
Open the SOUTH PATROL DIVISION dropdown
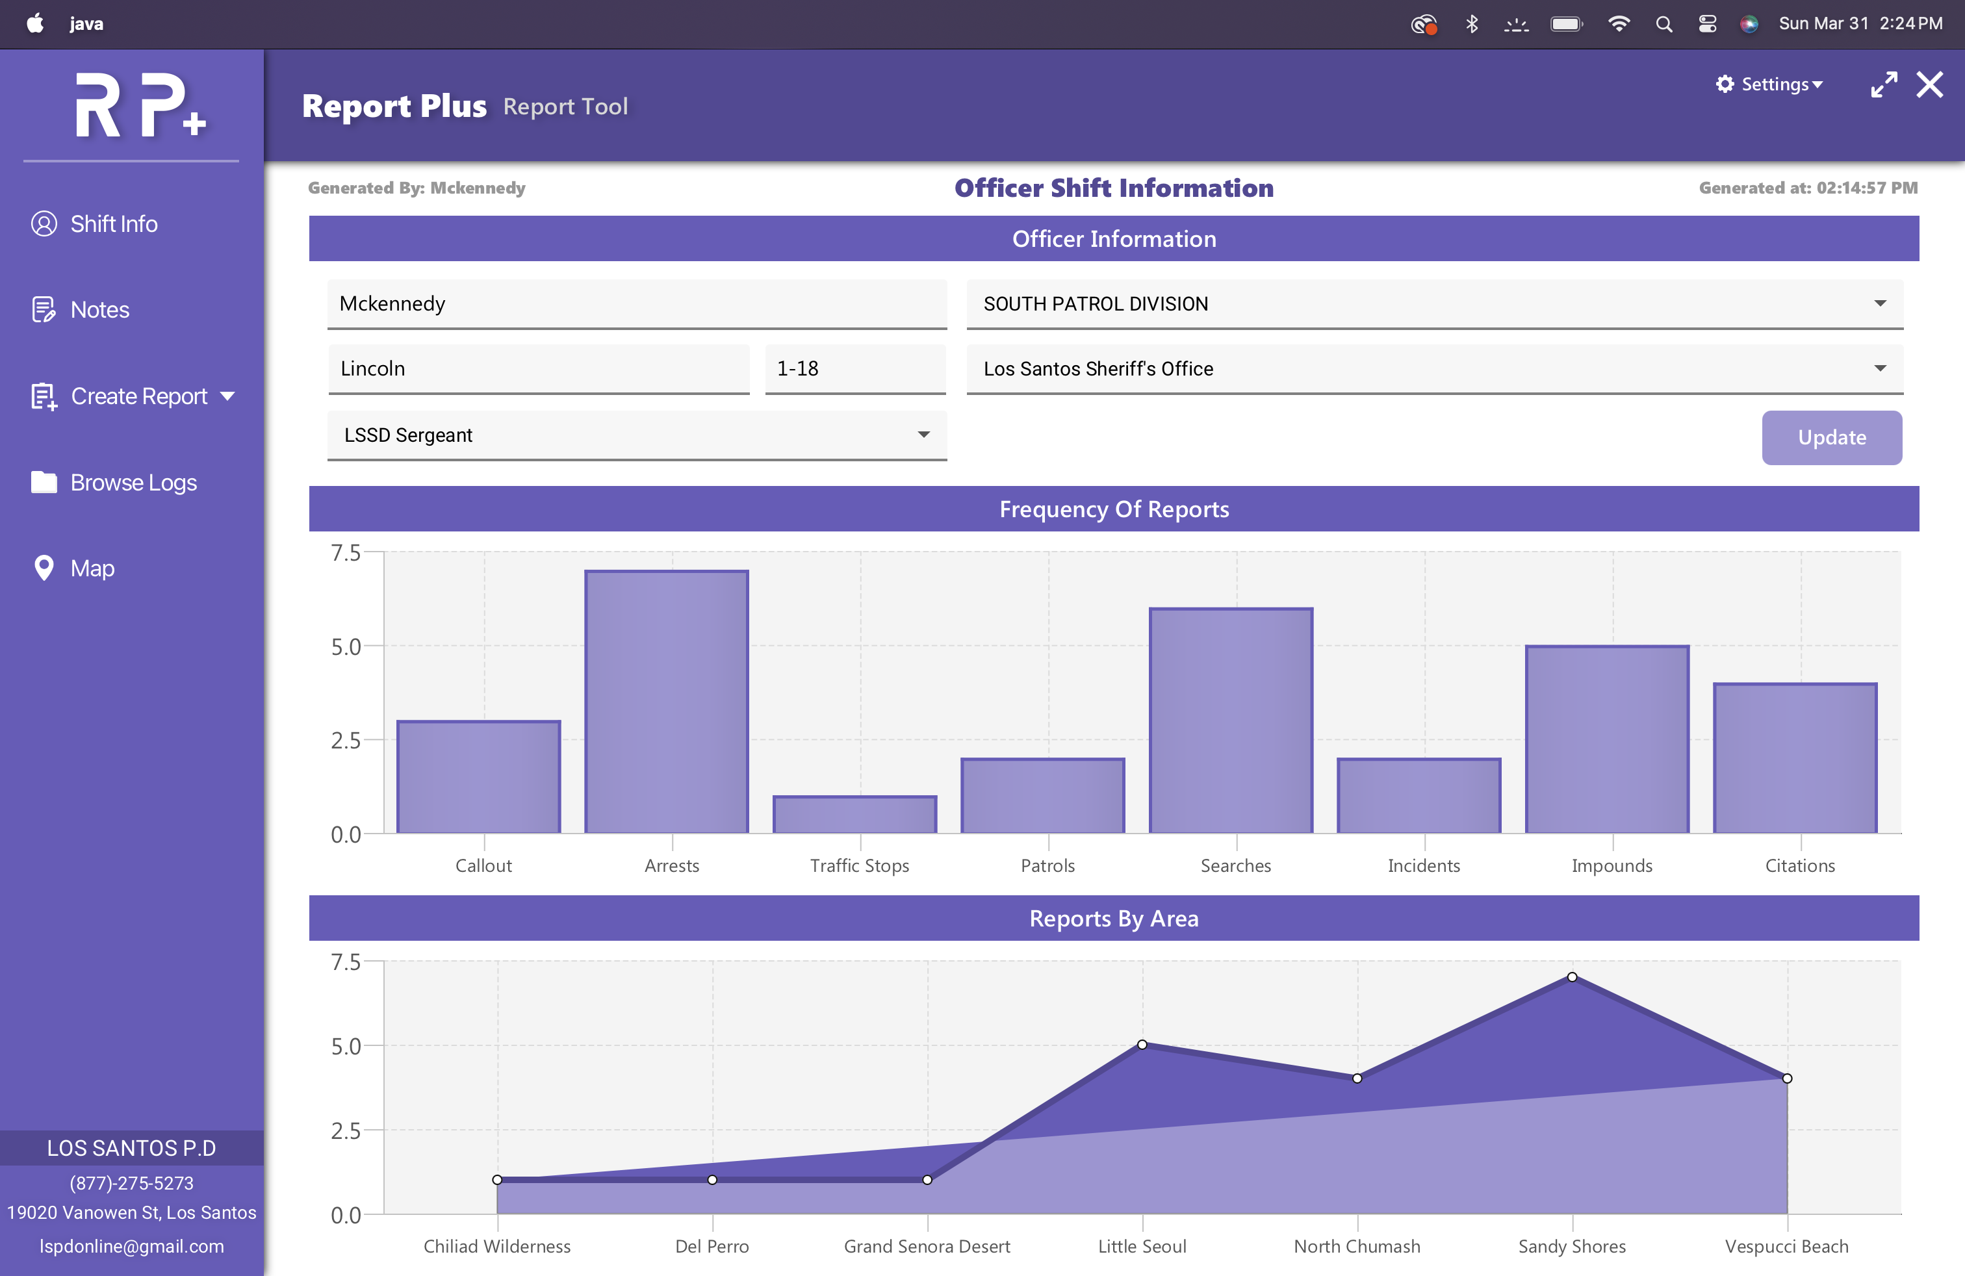click(1880, 303)
